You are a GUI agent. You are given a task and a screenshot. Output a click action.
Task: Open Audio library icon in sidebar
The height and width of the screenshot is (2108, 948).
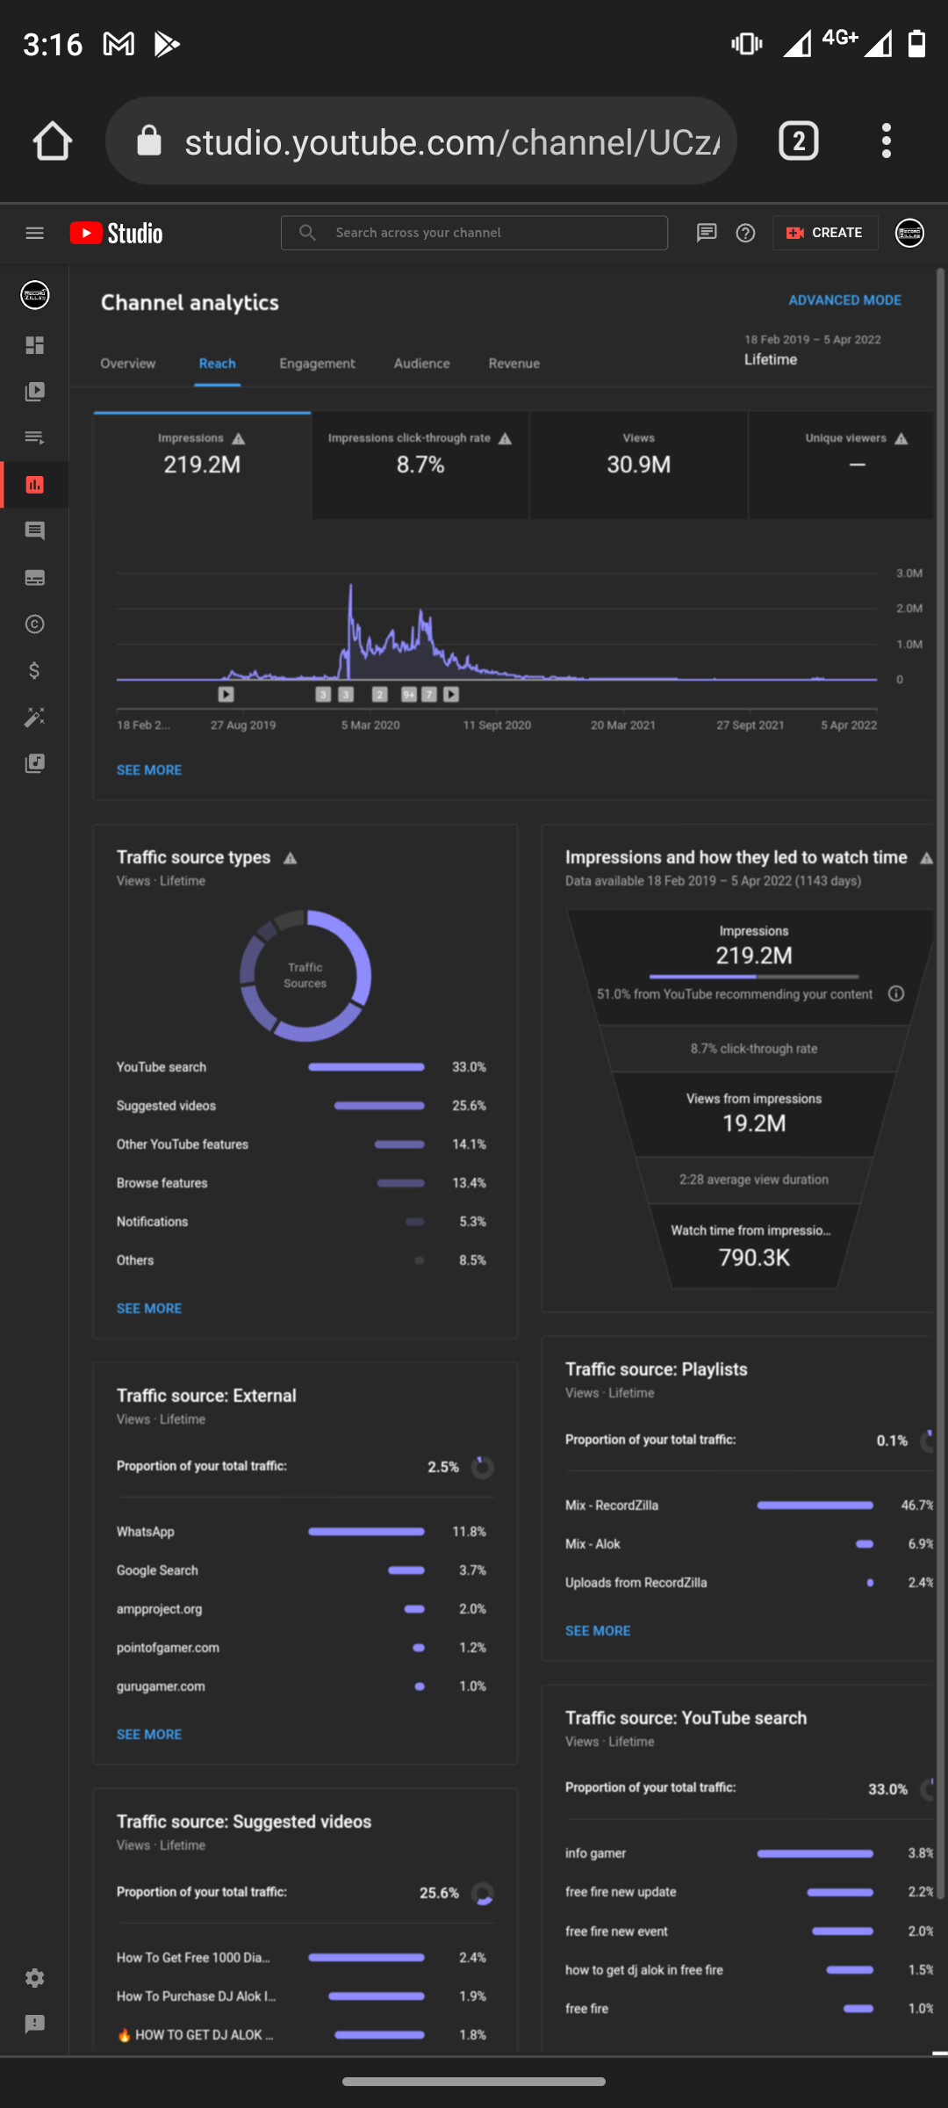tap(35, 763)
